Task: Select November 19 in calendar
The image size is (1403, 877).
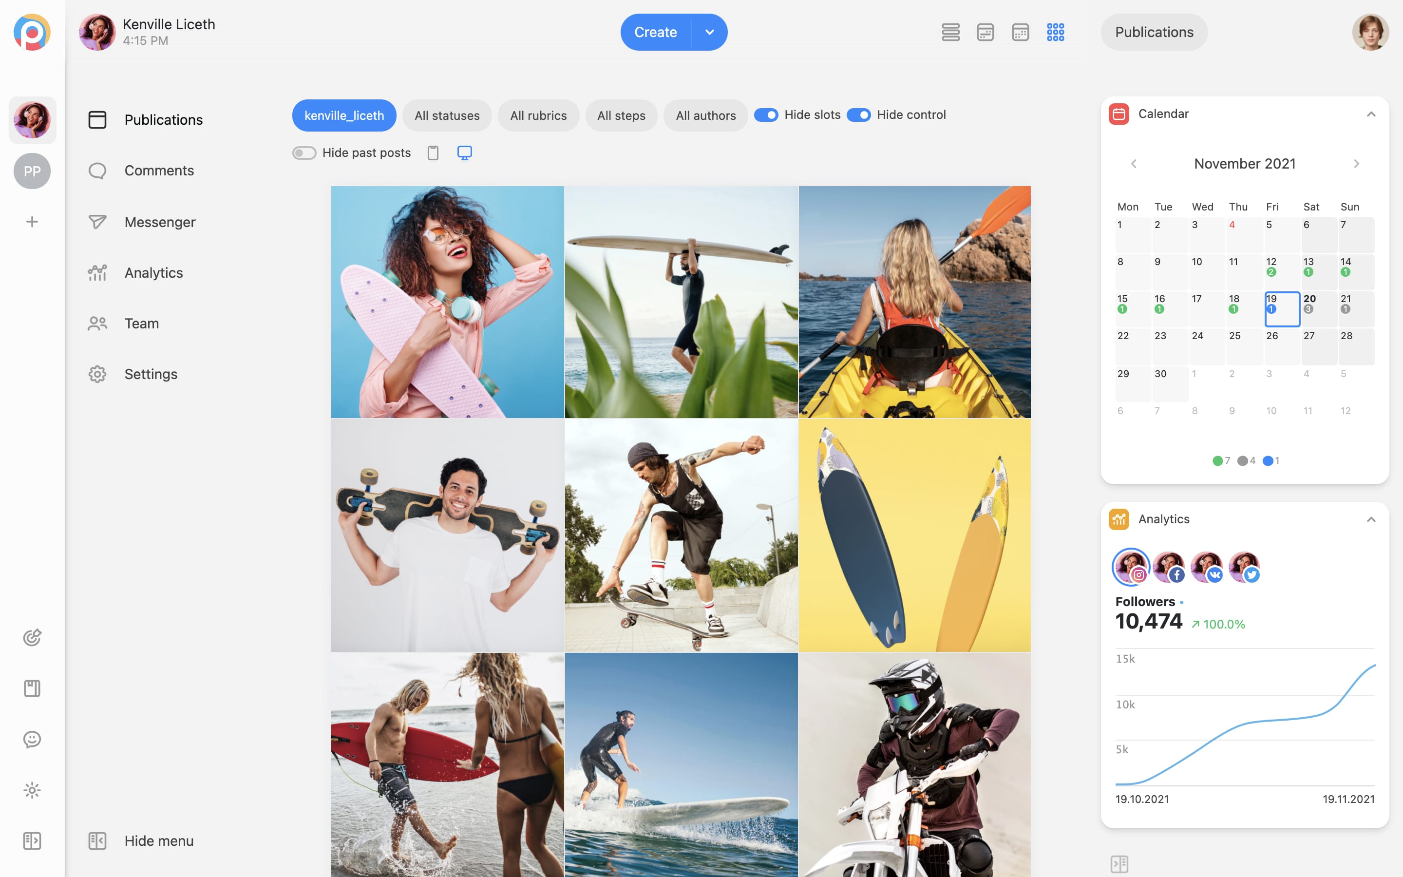Action: coord(1282,308)
